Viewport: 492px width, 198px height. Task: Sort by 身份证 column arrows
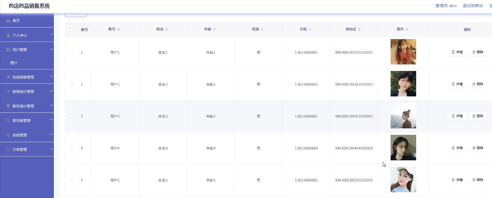359,29
